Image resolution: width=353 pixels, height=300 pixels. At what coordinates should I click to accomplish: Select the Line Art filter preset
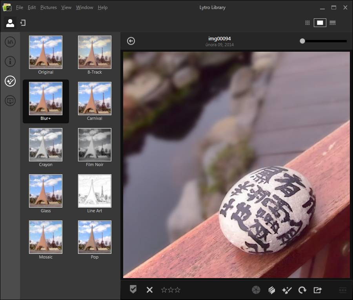click(x=95, y=191)
